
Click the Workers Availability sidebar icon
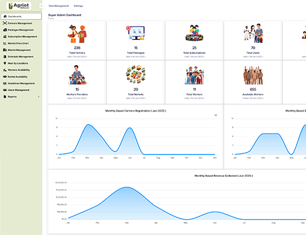[5, 70]
